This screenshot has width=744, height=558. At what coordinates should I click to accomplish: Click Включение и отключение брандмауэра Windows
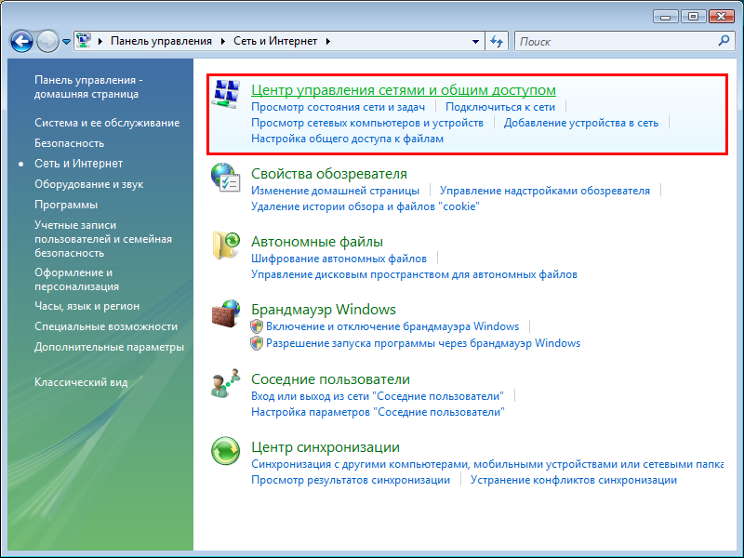point(392,326)
